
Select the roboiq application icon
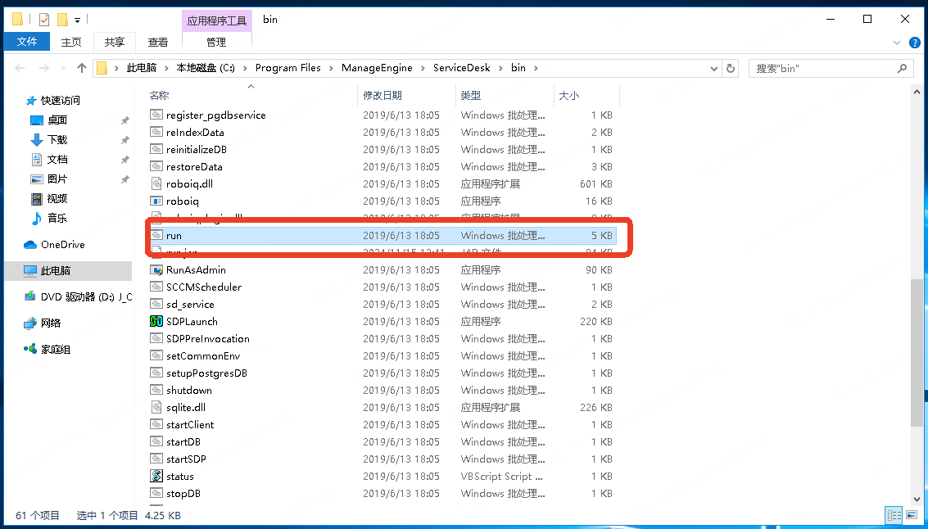click(x=156, y=201)
